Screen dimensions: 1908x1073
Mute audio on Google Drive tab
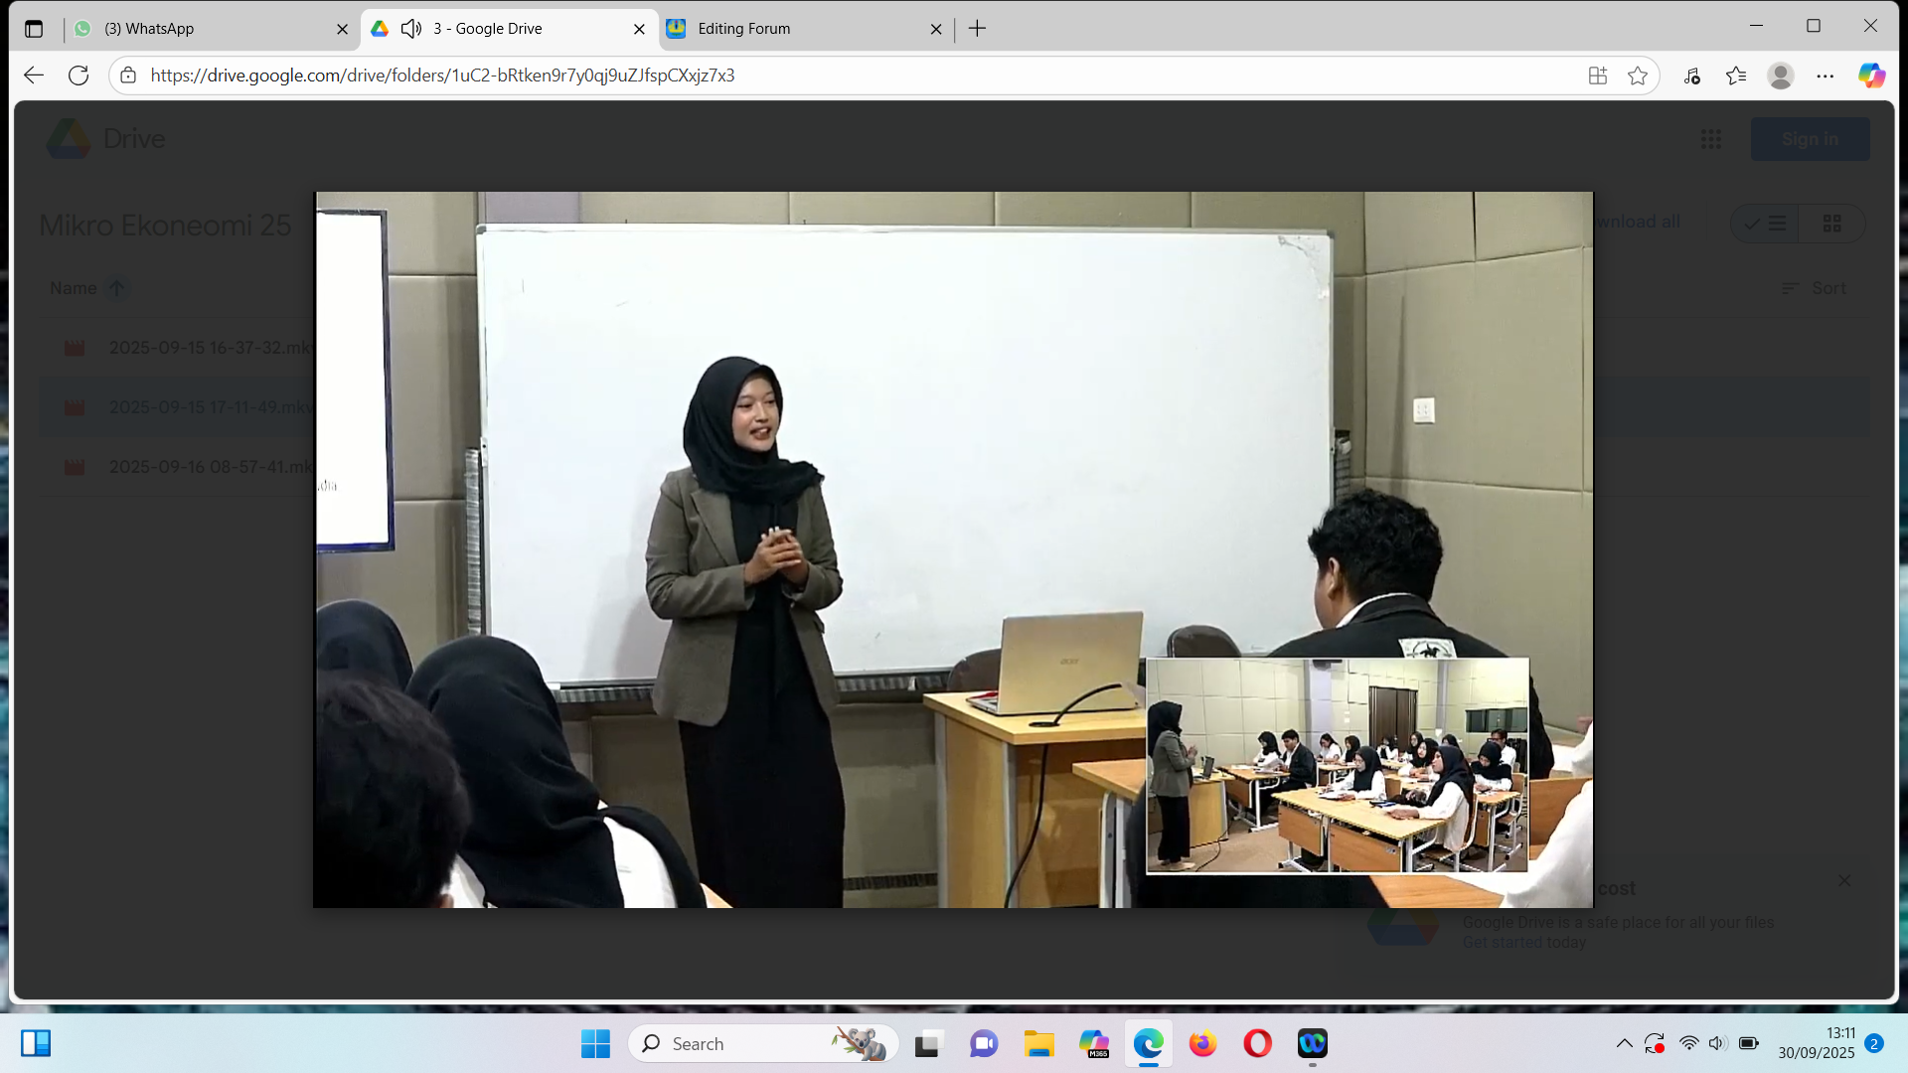coord(411,29)
